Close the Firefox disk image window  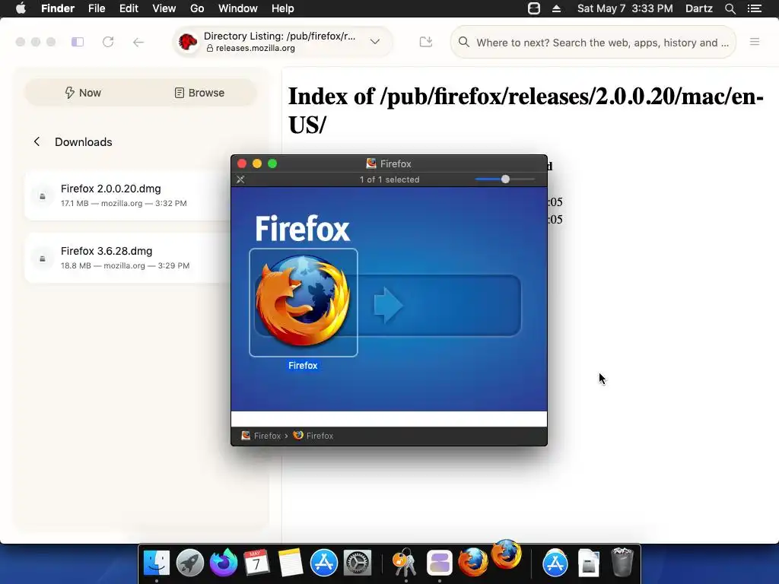[x=242, y=163]
